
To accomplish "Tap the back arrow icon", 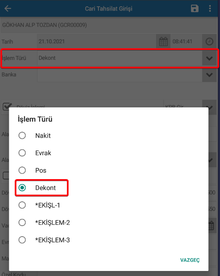I will click(8, 8).
